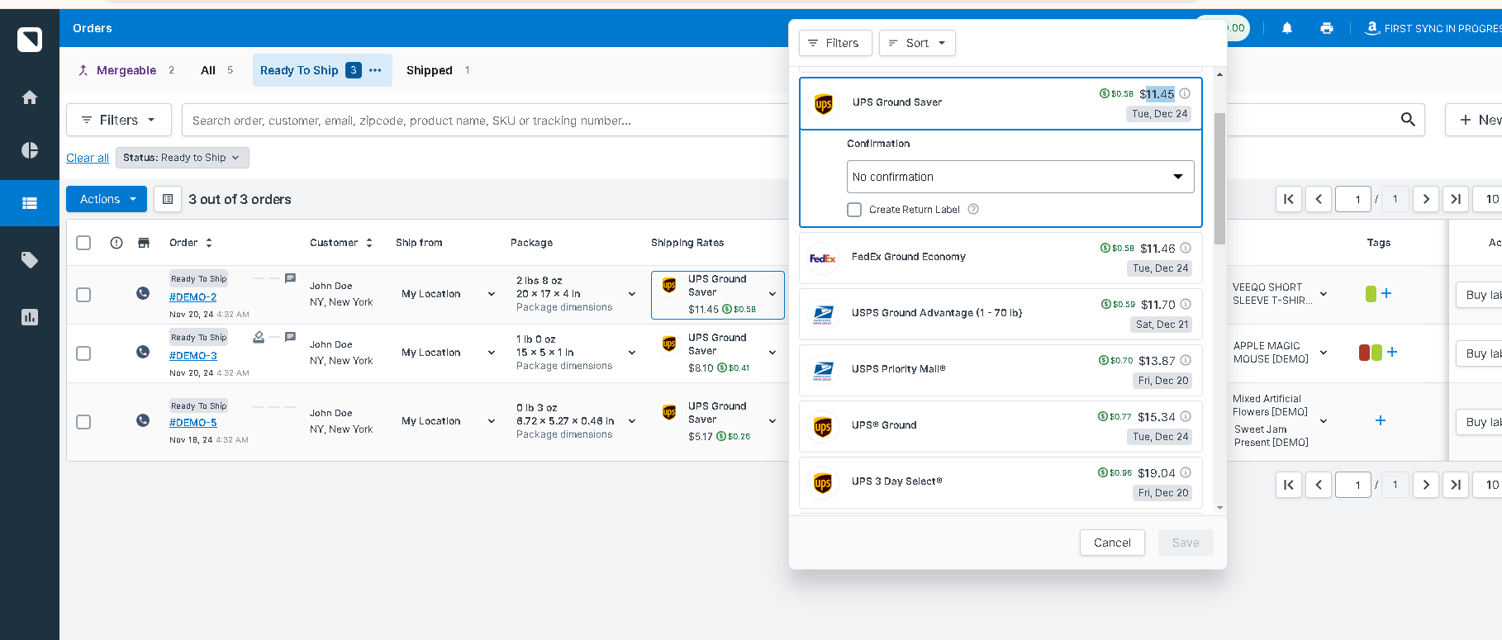Screen dimensions: 1502x640
Task: Switch to the Mergeable tab
Action: [x=126, y=70]
